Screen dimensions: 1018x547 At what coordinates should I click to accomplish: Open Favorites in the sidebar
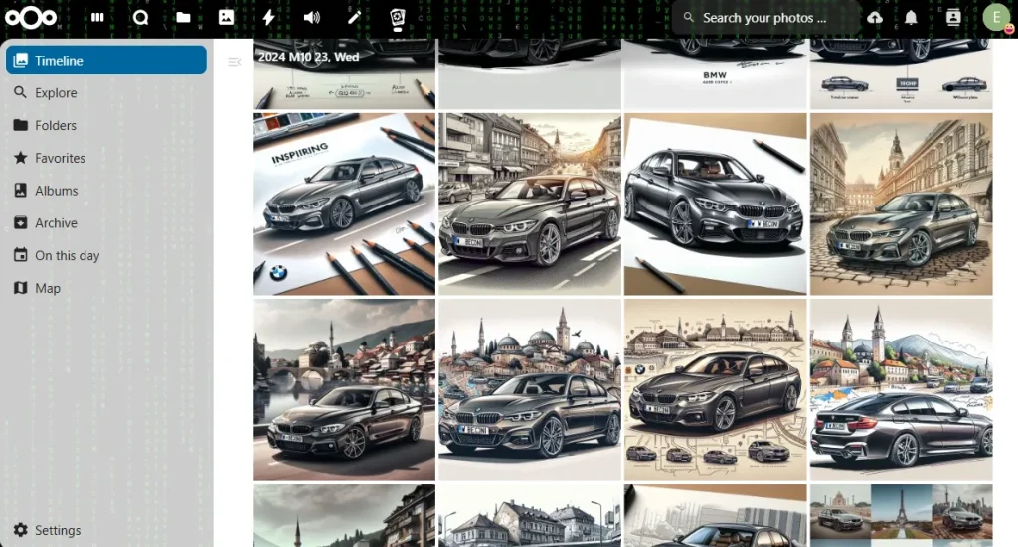click(106, 158)
